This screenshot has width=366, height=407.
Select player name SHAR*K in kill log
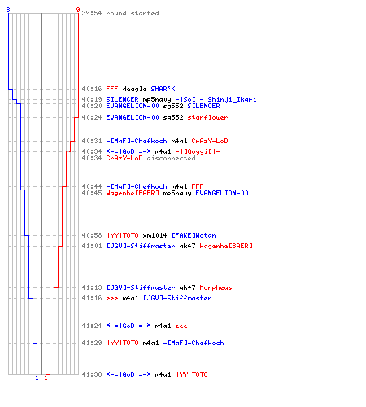(163, 89)
